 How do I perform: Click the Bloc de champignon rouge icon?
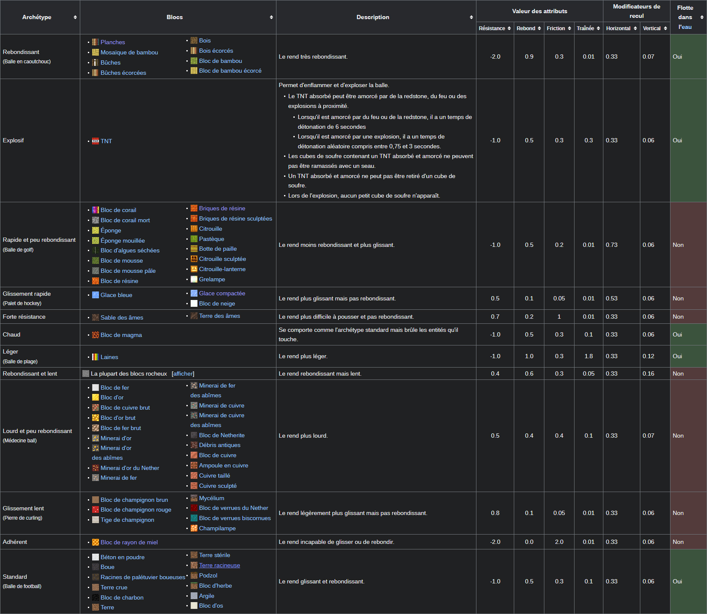pyautogui.click(x=96, y=509)
